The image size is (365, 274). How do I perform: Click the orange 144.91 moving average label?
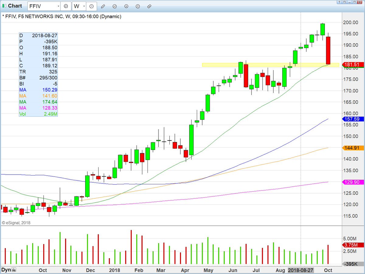[x=353, y=148]
